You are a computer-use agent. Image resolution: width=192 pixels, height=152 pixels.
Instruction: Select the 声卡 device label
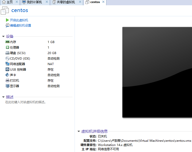tap(13, 75)
